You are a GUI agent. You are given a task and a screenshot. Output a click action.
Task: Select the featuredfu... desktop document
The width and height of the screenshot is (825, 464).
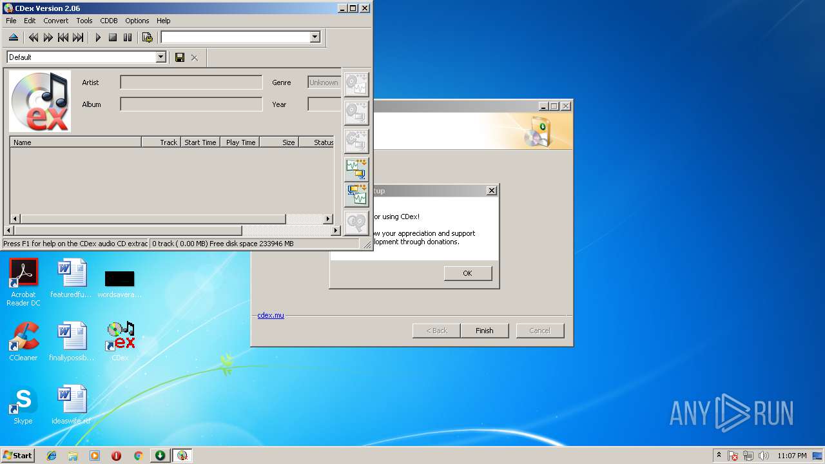click(72, 278)
